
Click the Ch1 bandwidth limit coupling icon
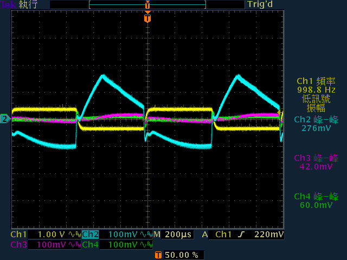coord(74,235)
